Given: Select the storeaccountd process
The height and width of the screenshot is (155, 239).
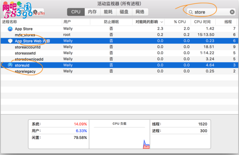Looking at the screenshot, I should pyautogui.click(x=119, y=47).
